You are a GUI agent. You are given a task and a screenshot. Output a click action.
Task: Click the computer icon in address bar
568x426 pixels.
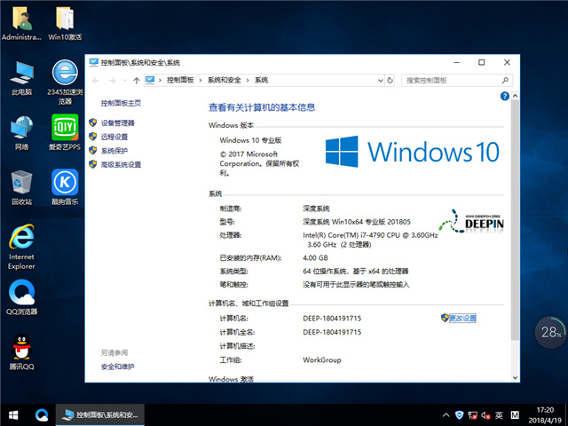pyautogui.click(x=150, y=80)
